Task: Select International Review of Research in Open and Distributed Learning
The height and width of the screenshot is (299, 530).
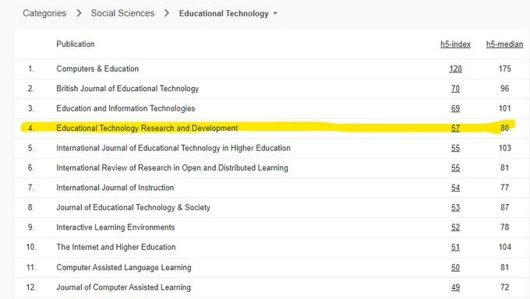Action: pos(172,168)
